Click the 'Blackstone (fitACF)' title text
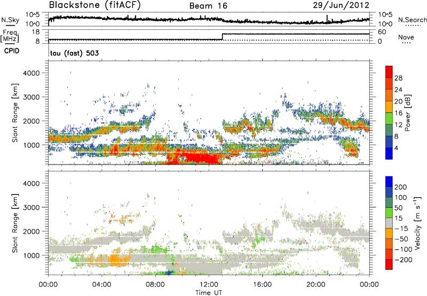 tap(95, 5)
